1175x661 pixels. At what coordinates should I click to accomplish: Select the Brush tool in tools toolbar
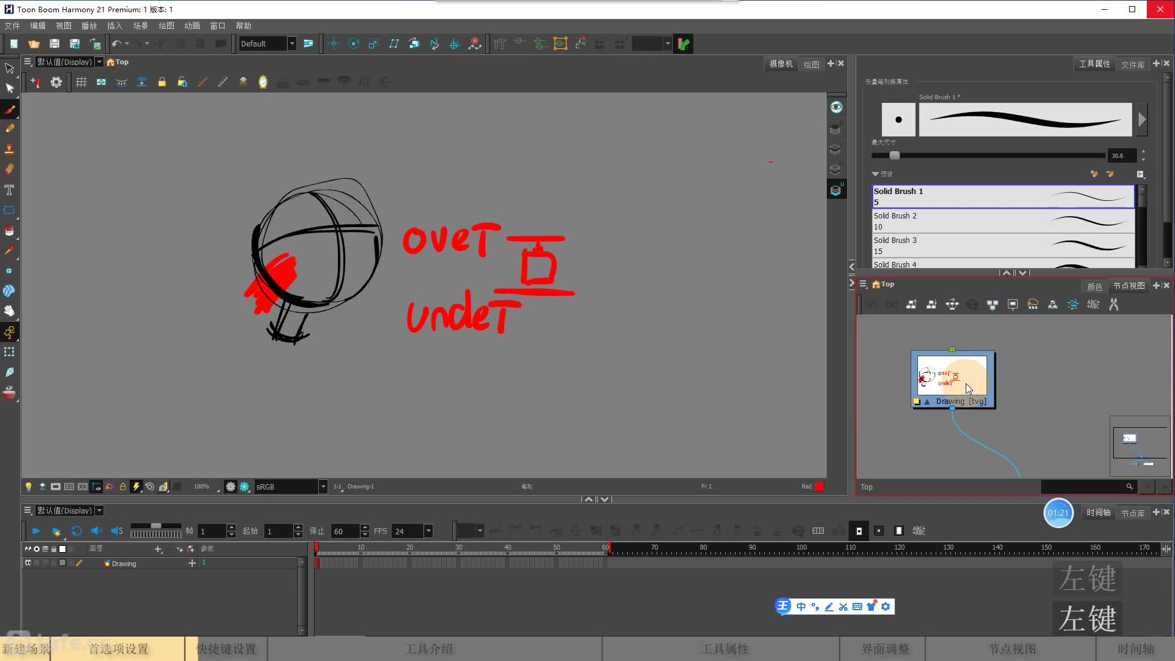click(9, 110)
